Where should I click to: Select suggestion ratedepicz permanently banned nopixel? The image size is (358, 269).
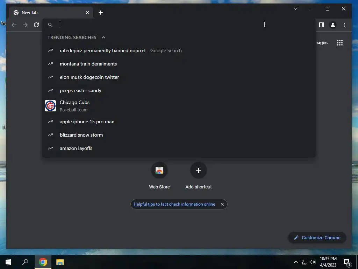(x=179, y=50)
